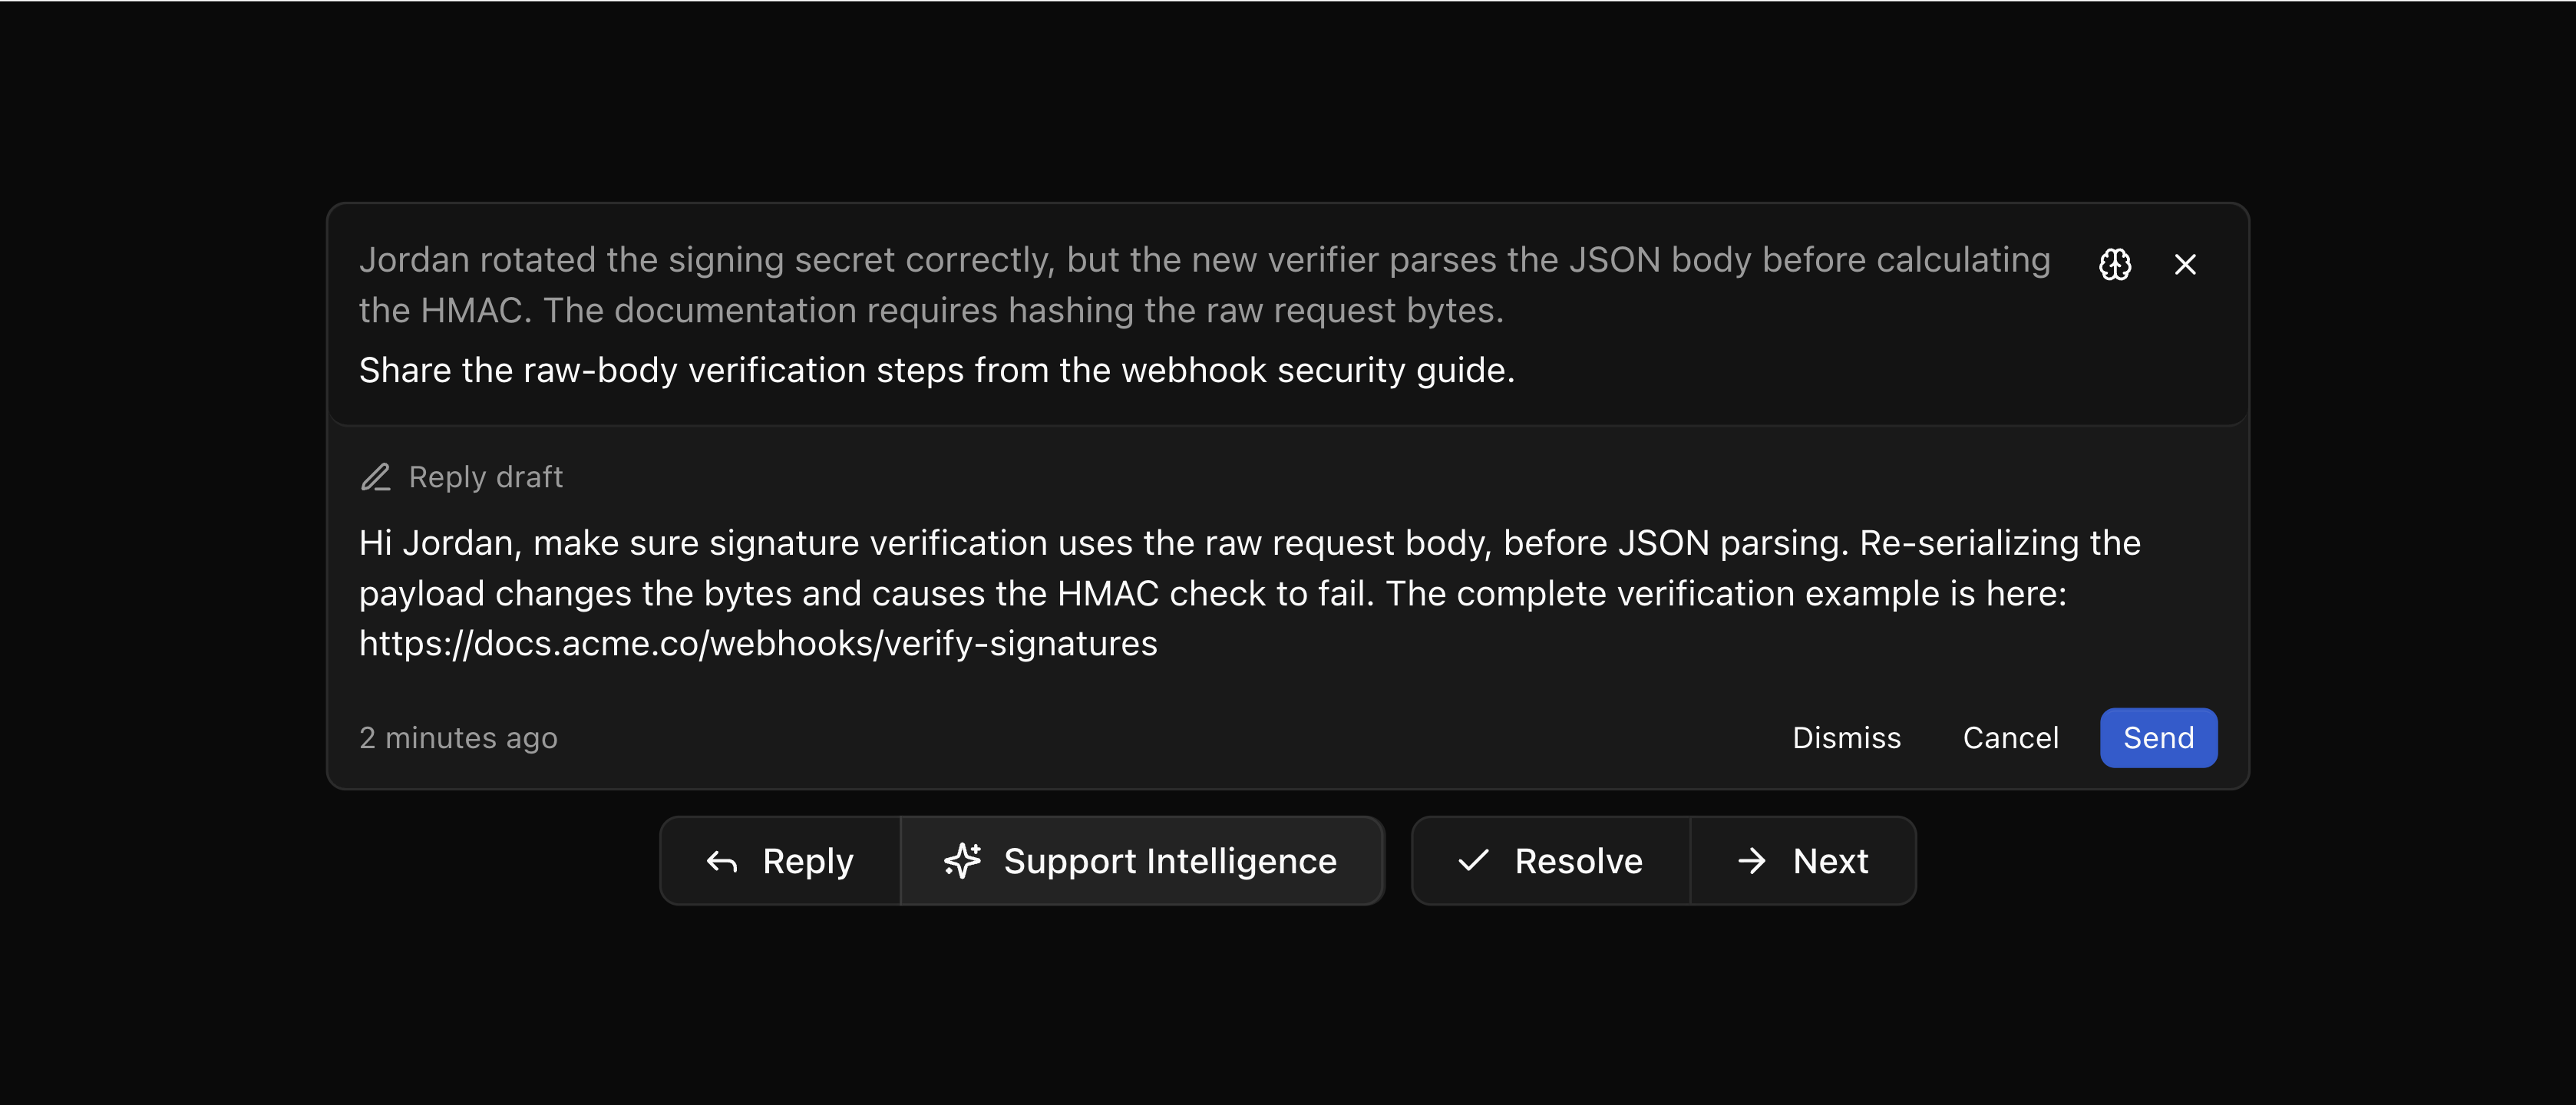Dismiss the suggested reply
Image resolution: width=2576 pixels, height=1105 pixels.
[x=1846, y=738]
